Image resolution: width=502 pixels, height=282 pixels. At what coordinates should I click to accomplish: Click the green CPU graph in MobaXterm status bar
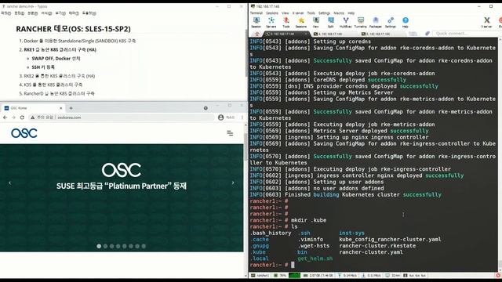(294, 275)
